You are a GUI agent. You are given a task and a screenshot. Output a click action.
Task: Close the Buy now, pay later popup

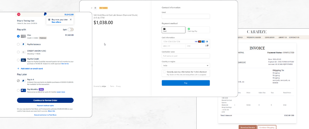(71, 20)
